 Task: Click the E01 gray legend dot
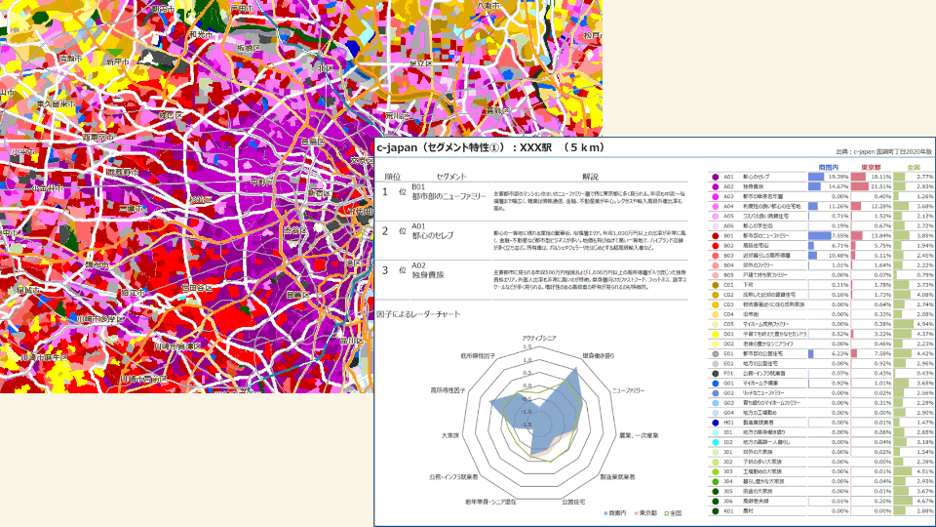tap(715, 353)
